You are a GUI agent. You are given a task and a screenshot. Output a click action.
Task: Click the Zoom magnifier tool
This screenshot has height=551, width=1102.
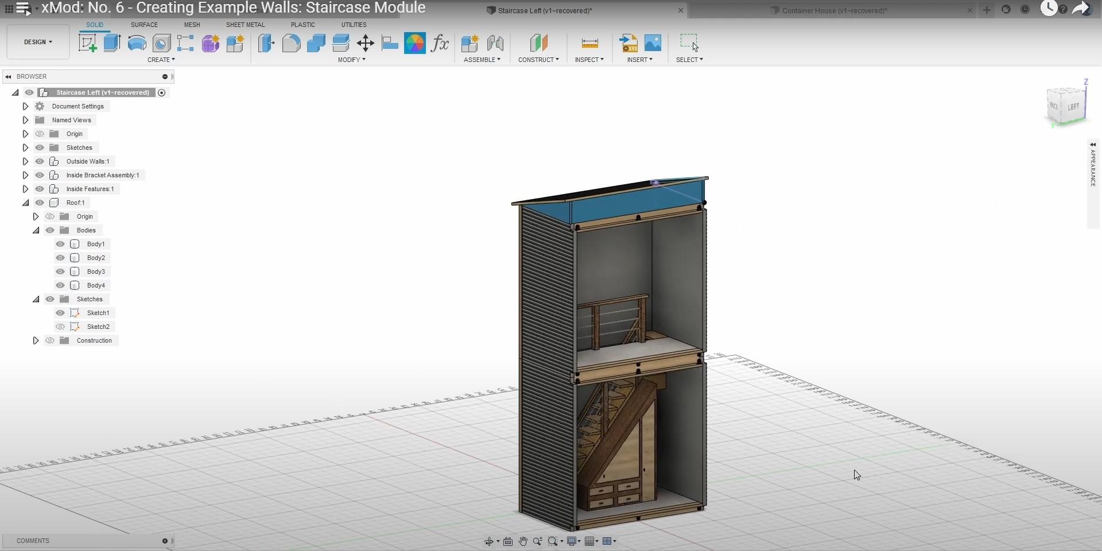[x=538, y=541]
